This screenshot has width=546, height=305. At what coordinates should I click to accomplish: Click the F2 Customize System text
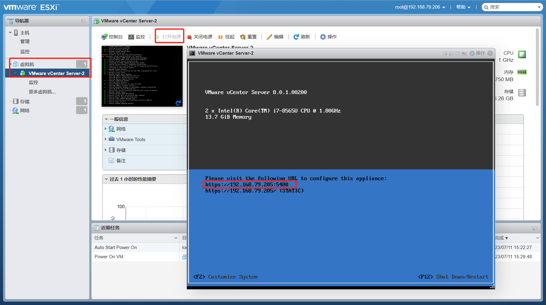(x=225, y=277)
